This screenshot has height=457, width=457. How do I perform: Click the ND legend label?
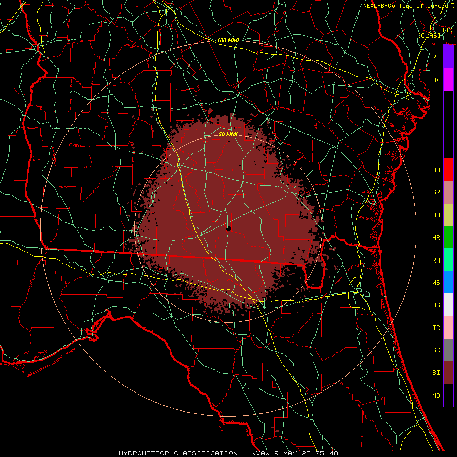(x=436, y=396)
